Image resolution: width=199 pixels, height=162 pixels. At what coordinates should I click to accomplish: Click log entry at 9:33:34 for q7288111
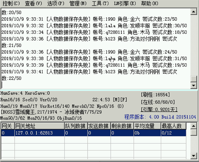(94, 32)
